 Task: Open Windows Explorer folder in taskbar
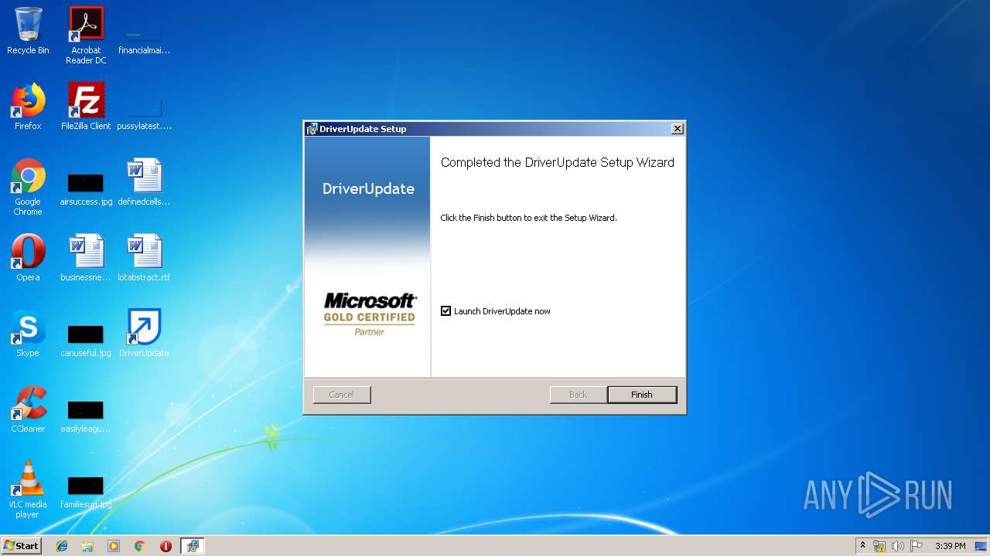pyautogui.click(x=87, y=546)
